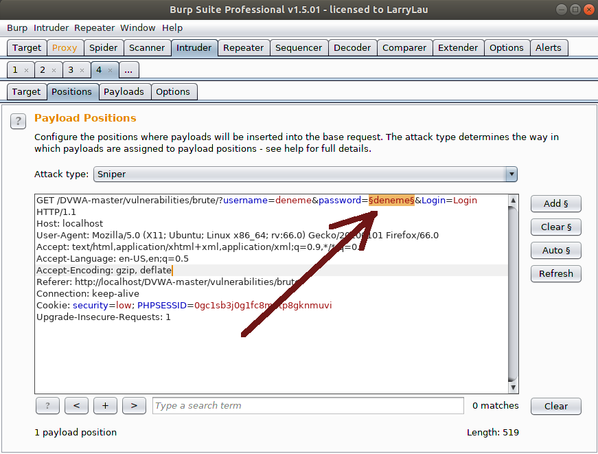Screen dimensions: 598x454
Task: Click the Accept-Language header line
Action: point(113,259)
